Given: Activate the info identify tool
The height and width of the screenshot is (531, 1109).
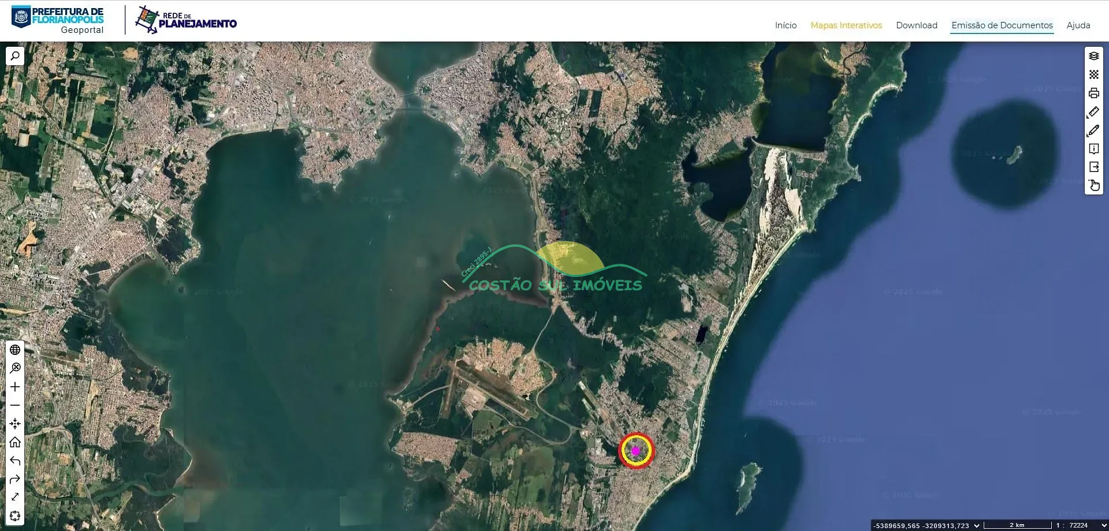Looking at the screenshot, I should (1094, 149).
